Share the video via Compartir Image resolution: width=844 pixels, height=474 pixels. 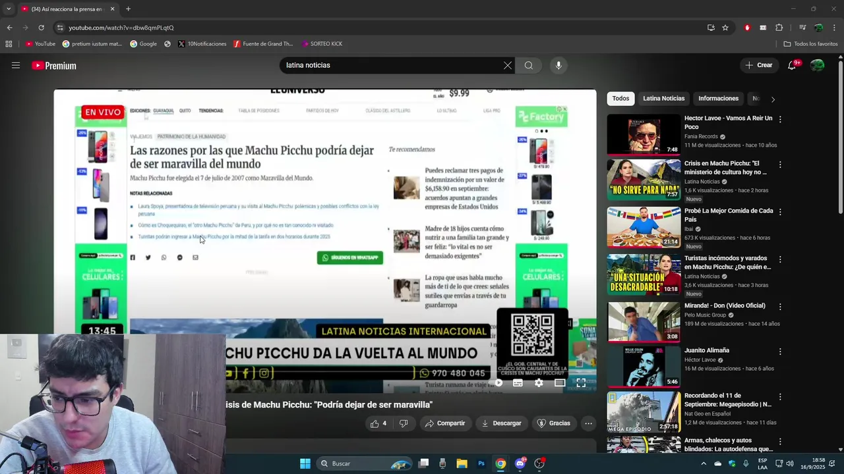(x=445, y=423)
